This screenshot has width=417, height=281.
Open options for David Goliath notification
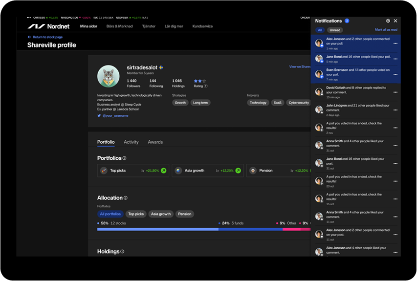(x=395, y=92)
